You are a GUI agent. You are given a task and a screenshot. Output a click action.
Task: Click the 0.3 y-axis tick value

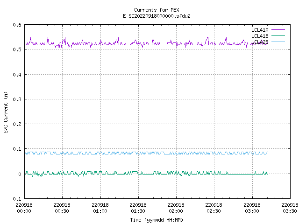click(x=17, y=99)
